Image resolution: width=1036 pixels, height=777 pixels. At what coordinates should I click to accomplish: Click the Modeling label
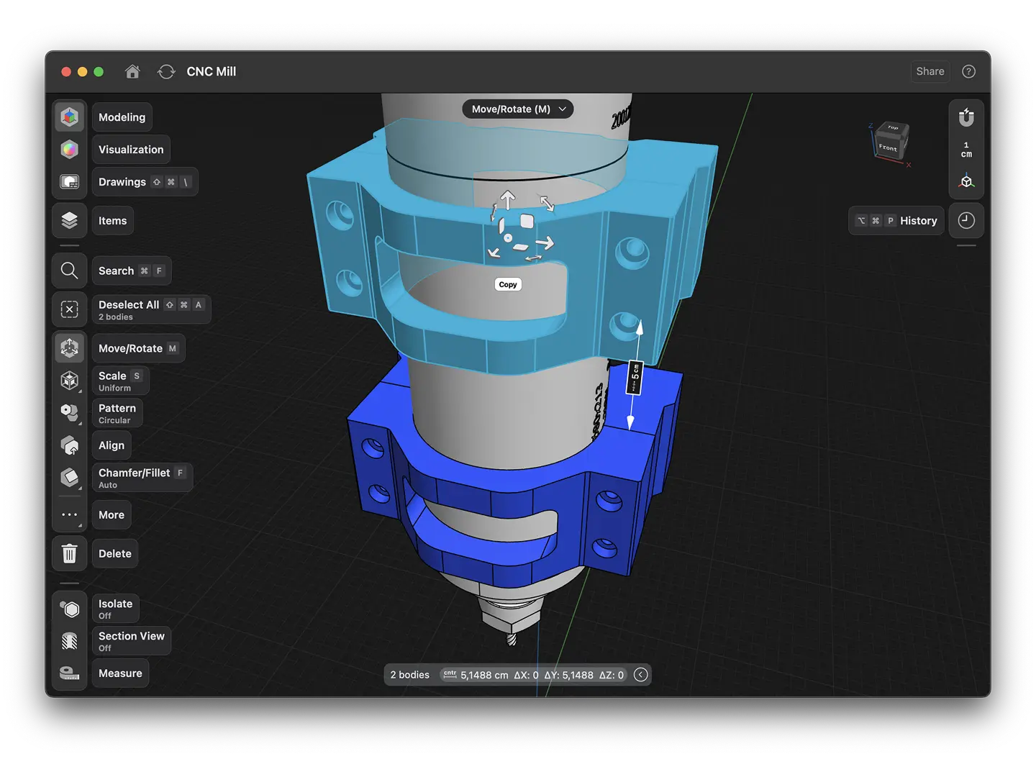(122, 117)
